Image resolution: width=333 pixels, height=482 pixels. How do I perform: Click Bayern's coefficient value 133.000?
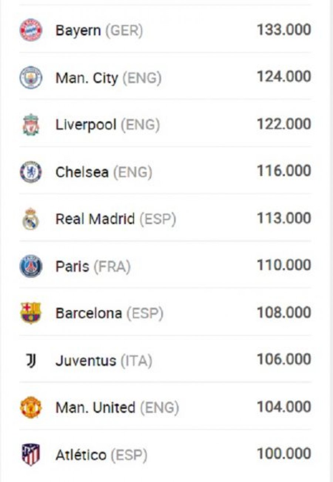click(284, 30)
